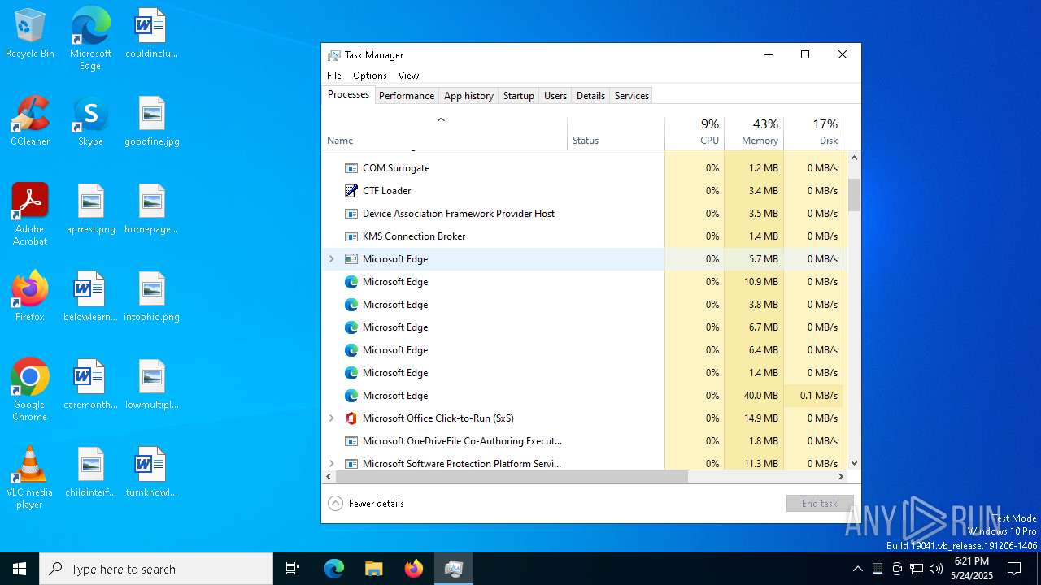The width and height of the screenshot is (1041, 585).
Task: Click the scroll down arrow
Action: coord(854,463)
